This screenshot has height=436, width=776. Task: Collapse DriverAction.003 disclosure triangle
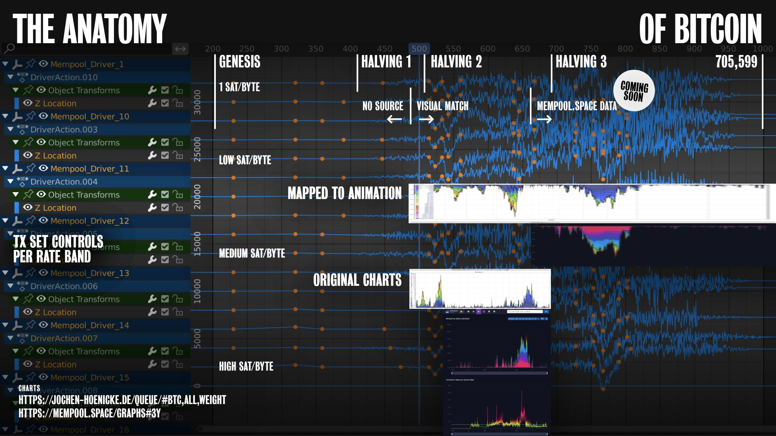tap(11, 129)
